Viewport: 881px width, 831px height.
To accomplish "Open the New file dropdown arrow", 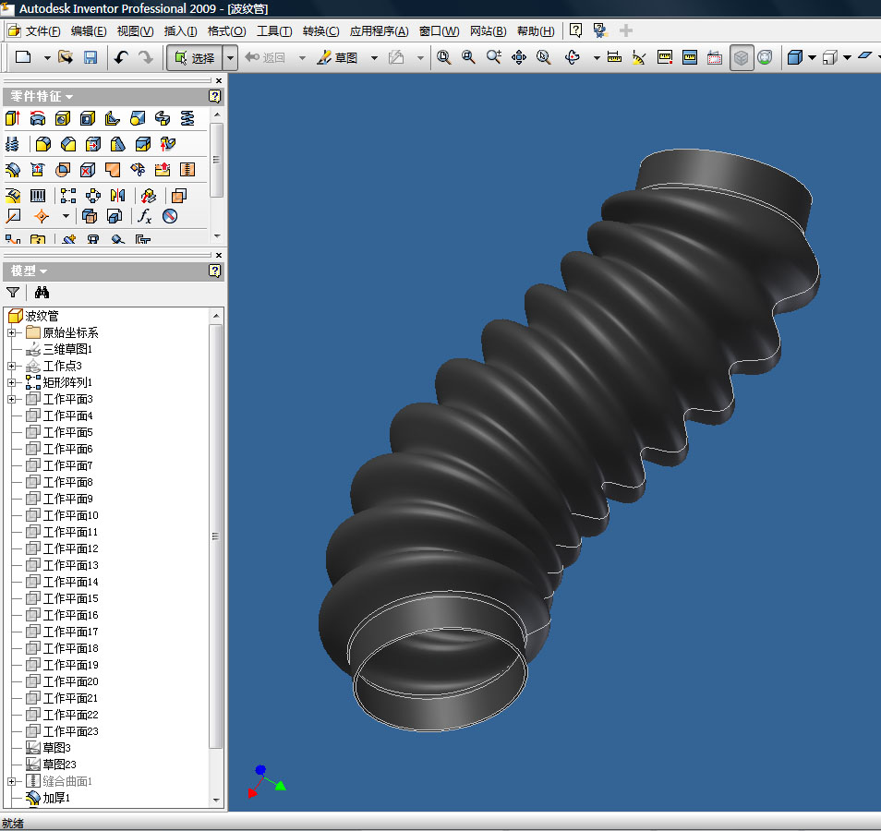I will (47, 58).
